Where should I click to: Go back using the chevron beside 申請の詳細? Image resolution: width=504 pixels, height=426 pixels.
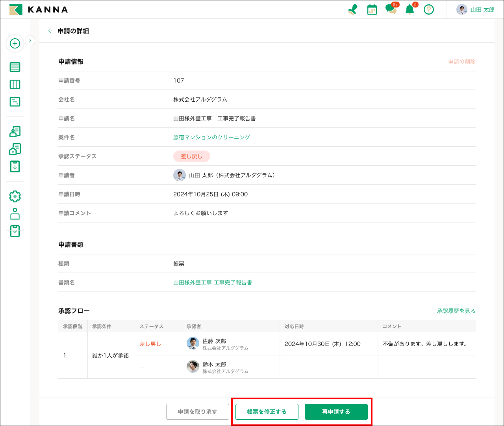pyautogui.click(x=50, y=31)
